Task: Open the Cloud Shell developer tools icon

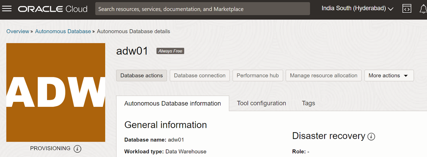Action: tap(407, 9)
